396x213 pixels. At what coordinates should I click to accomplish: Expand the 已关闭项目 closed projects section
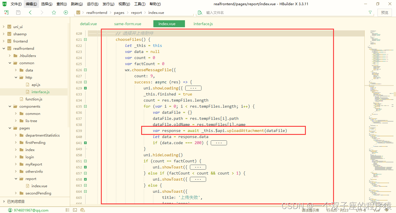3,201
